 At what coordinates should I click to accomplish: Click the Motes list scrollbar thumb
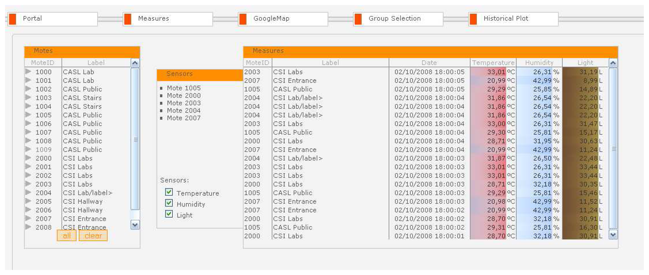point(135,139)
